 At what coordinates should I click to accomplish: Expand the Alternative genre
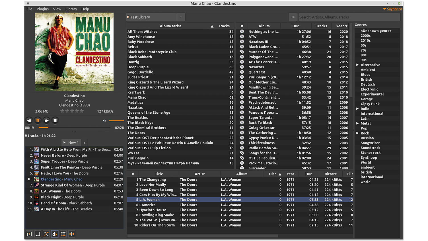(x=358, y=65)
